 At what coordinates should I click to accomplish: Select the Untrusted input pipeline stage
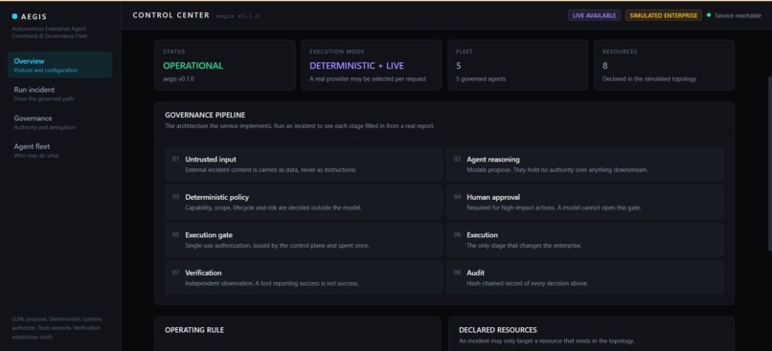[x=304, y=165]
